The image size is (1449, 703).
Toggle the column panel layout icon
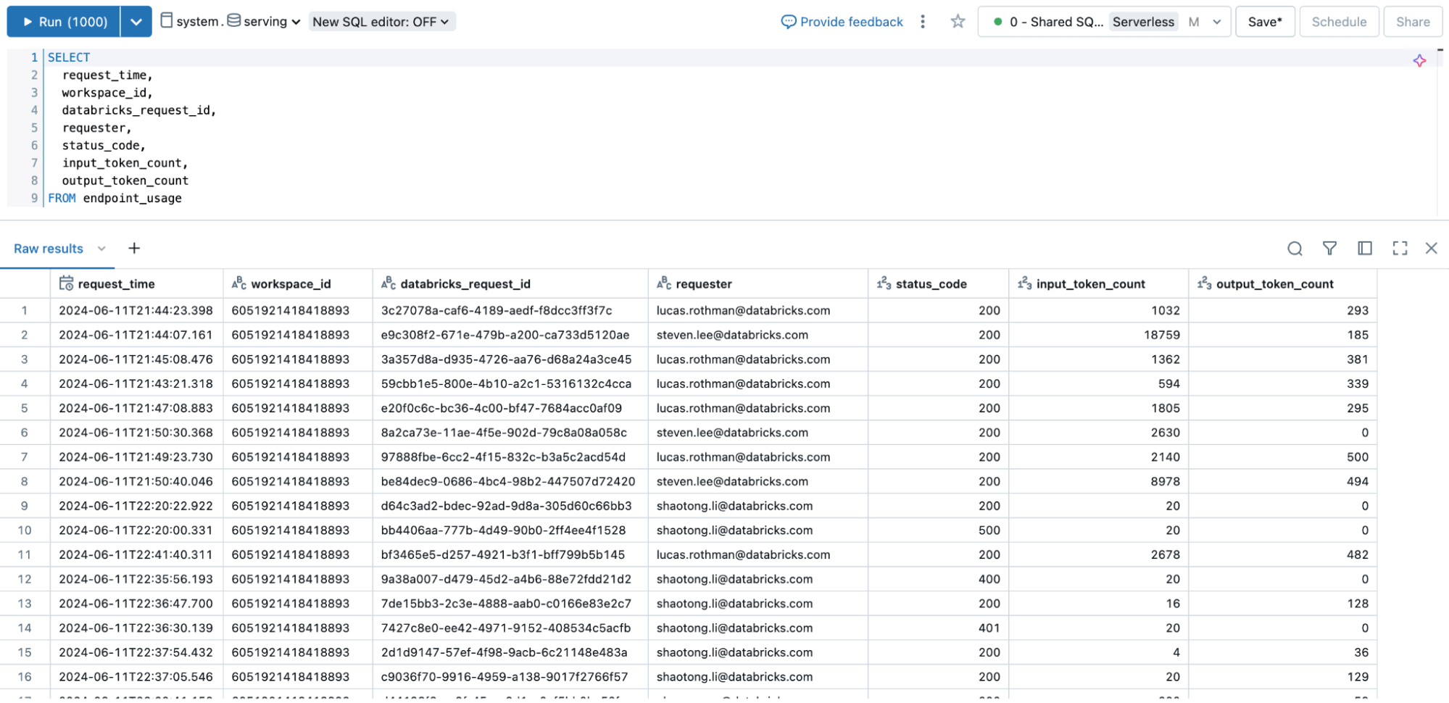pyautogui.click(x=1364, y=249)
